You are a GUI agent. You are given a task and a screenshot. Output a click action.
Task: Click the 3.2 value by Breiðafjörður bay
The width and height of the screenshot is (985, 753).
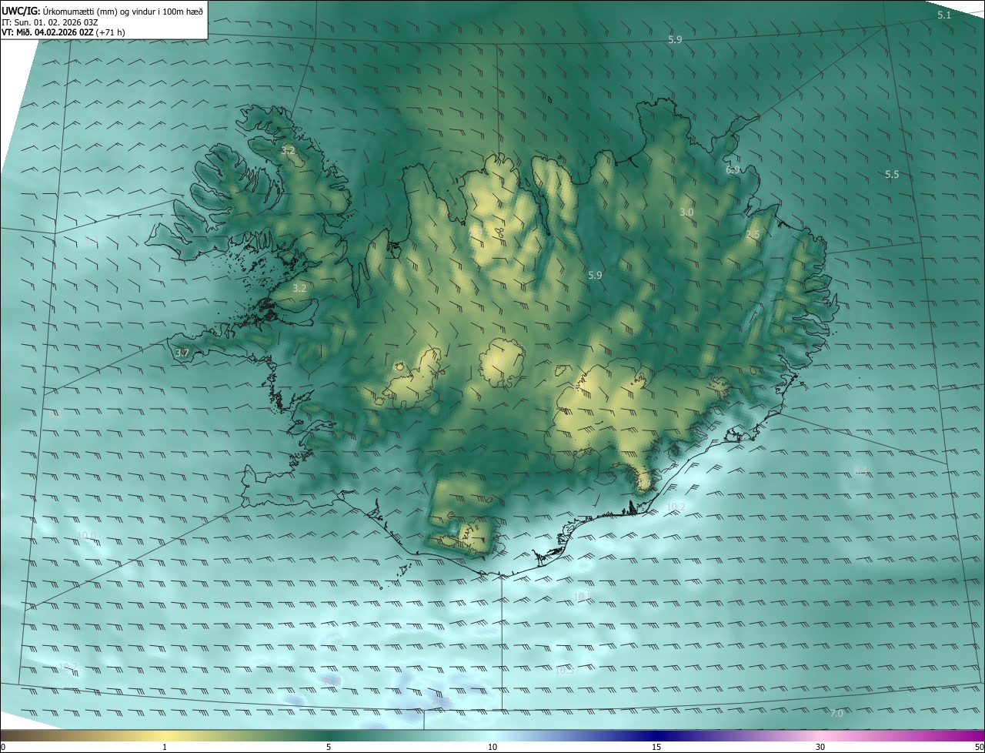[x=299, y=288]
